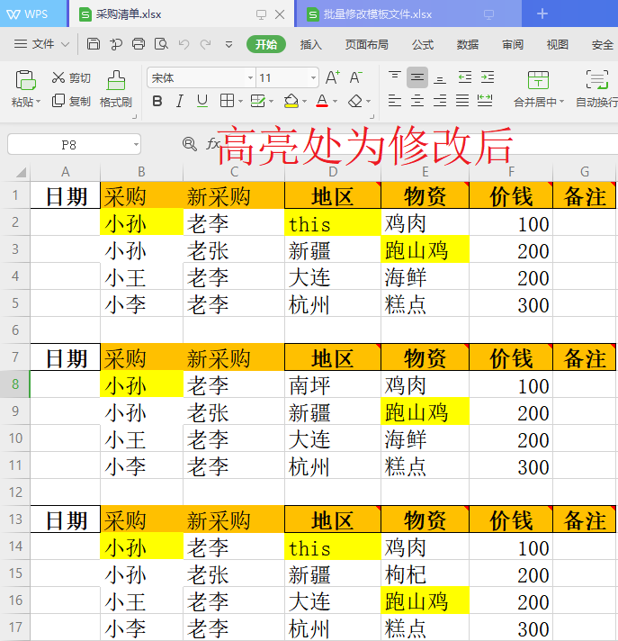The width and height of the screenshot is (618, 641).
Task: Toggle align right
Action: [440, 101]
